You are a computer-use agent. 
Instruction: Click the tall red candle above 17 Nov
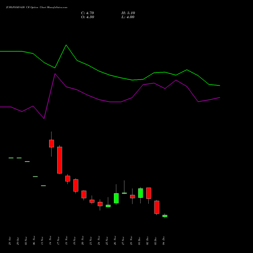(60, 160)
